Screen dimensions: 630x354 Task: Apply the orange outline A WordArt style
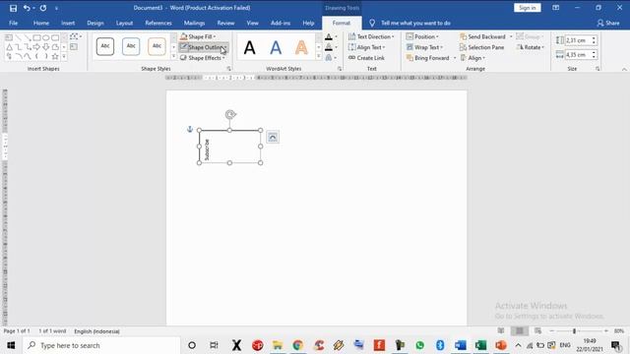click(301, 48)
